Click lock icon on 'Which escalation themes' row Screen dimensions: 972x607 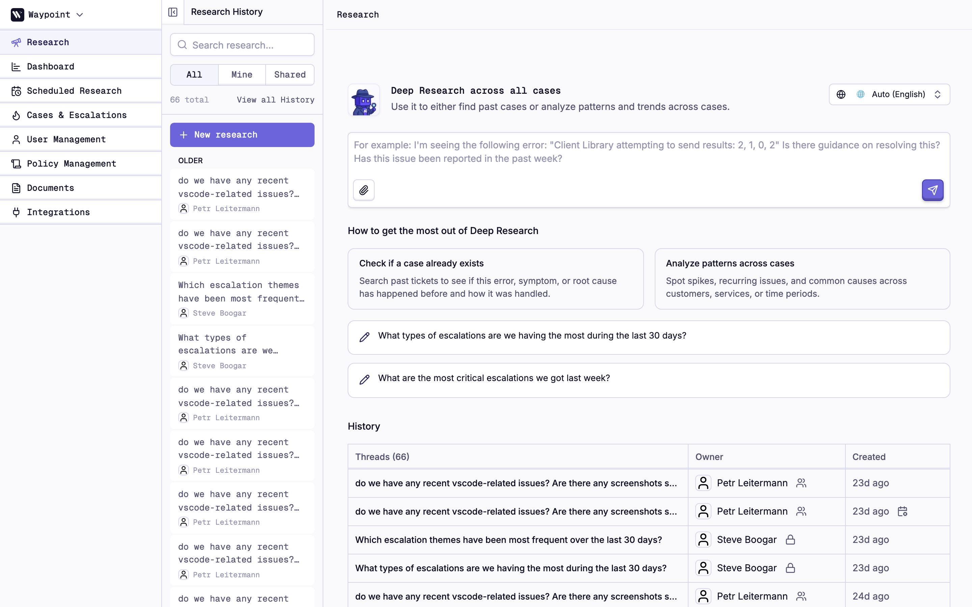[x=790, y=540]
